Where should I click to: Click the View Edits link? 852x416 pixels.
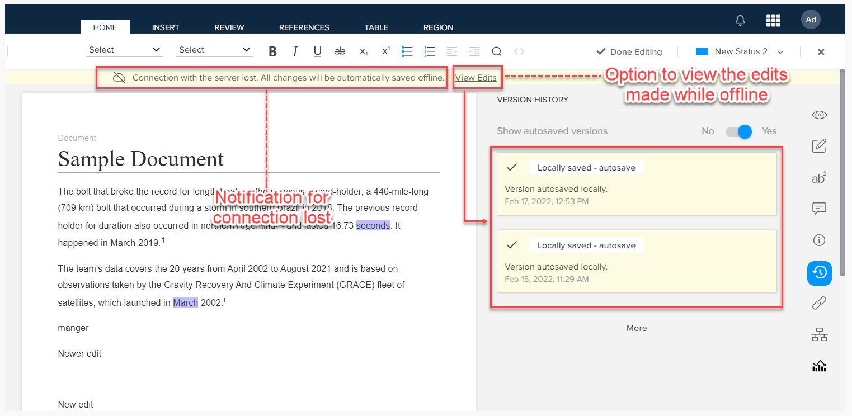(476, 78)
